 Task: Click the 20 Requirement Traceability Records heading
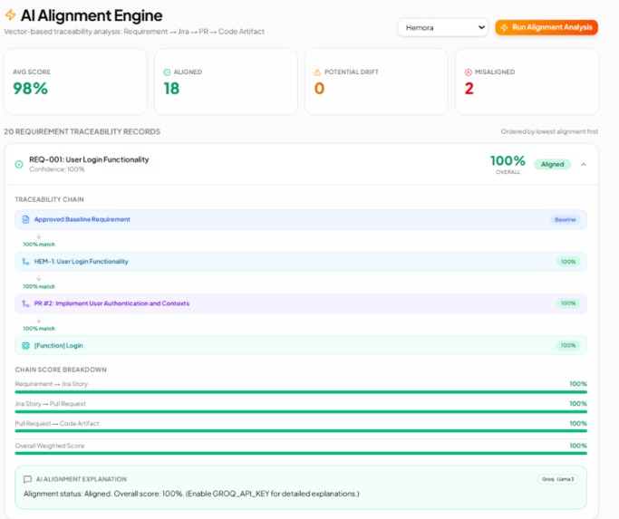click(82, 131)
